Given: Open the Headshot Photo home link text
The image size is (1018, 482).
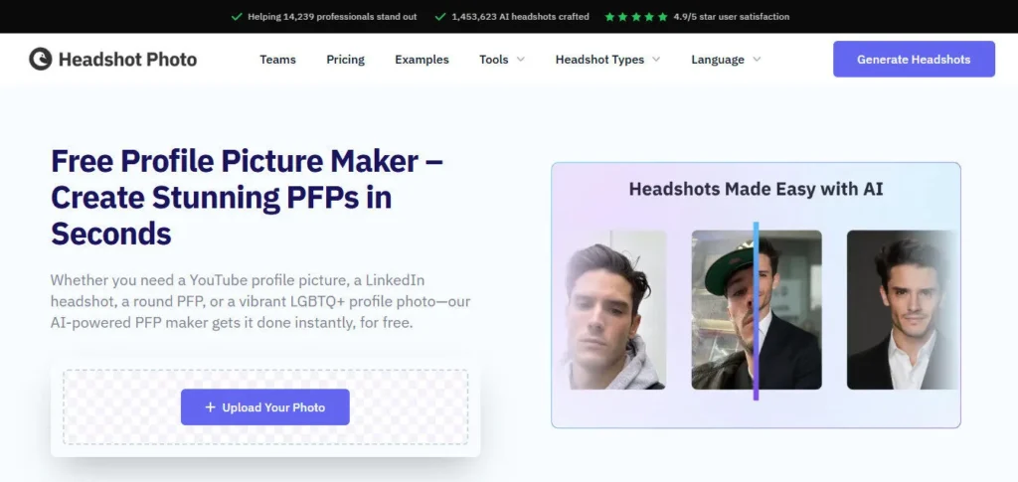Looking at the screenshot, I should click(127, 60).
